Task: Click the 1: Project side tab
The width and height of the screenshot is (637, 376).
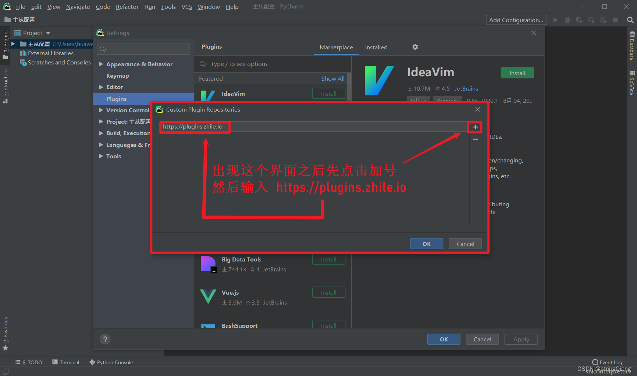Action: [x=5, y=45]
